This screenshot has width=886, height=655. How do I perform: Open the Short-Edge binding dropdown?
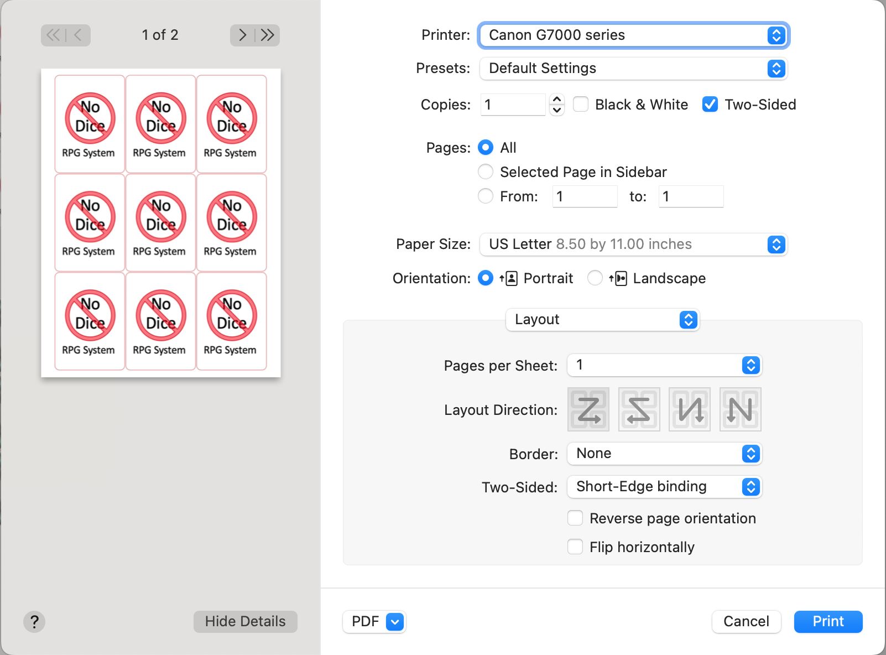664,487
